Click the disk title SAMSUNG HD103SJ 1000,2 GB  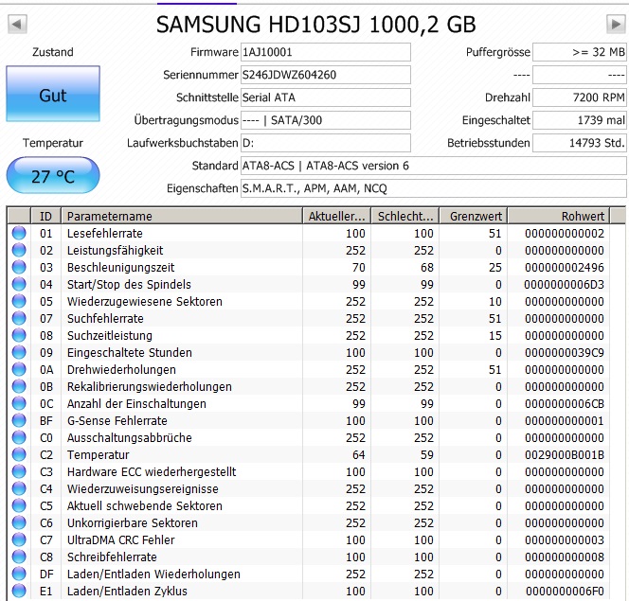point(315,24)
